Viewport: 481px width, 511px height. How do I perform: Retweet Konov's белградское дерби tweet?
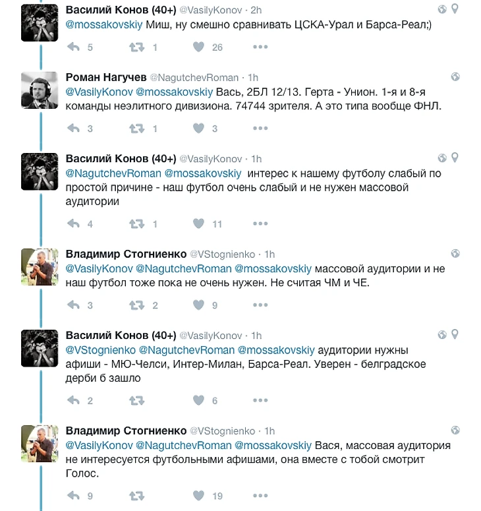pos(136,400)
